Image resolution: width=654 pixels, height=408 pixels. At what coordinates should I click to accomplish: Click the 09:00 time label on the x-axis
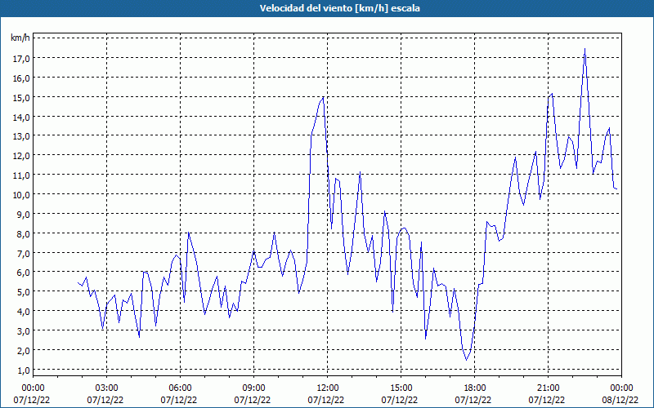[x=253, y=388]
